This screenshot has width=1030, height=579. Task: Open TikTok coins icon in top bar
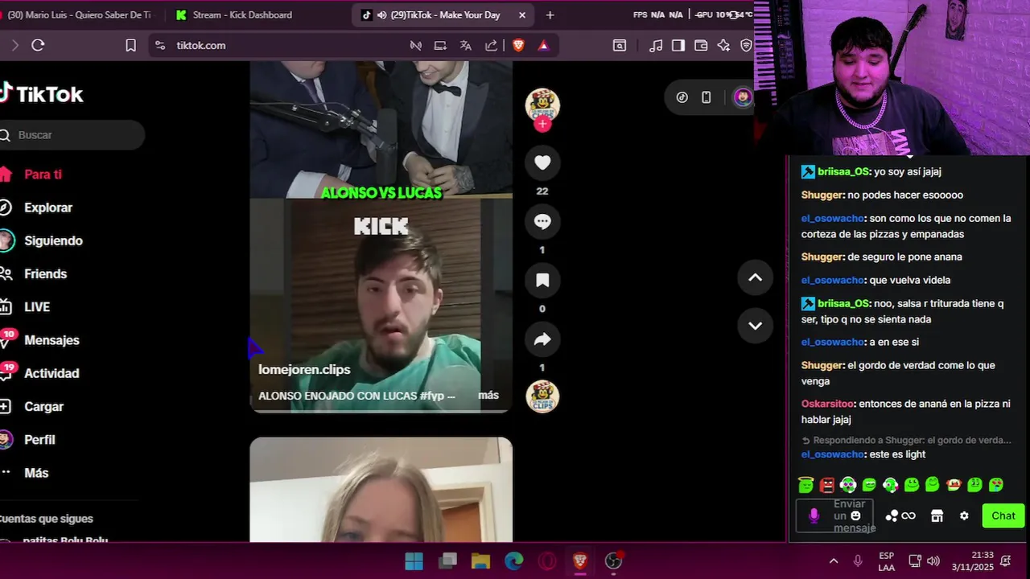(682, 97)
